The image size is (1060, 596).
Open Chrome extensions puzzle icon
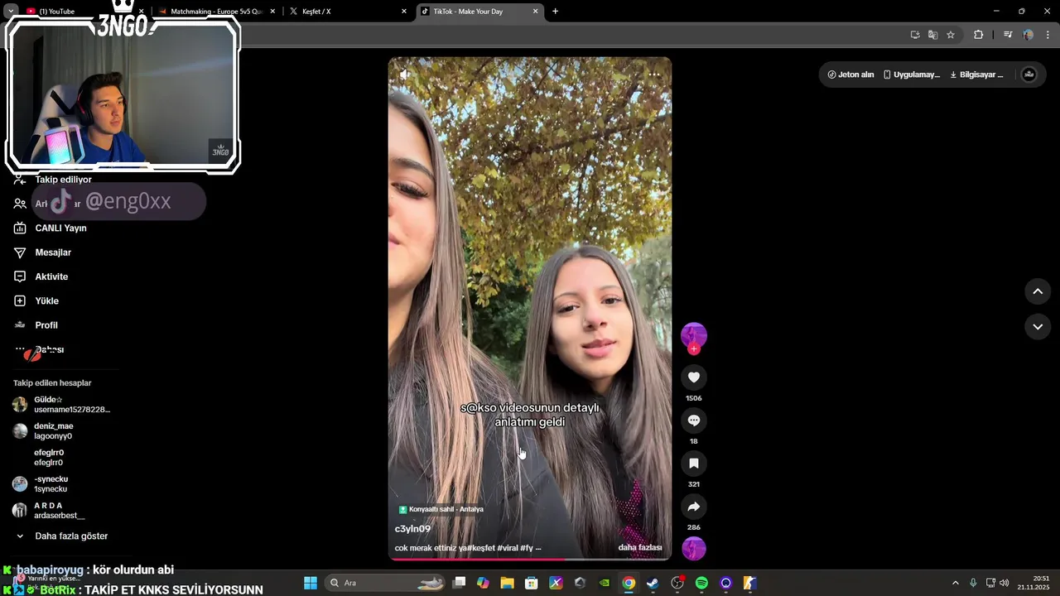978,35
